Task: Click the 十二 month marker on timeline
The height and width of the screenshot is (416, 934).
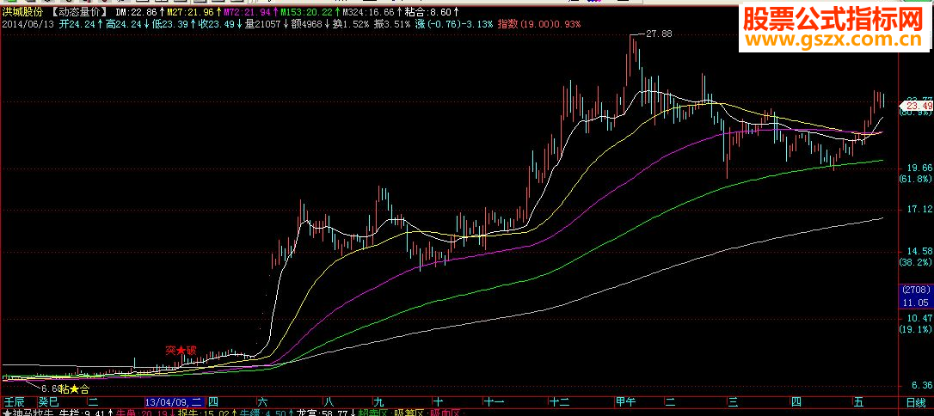Action: point(559,402)
